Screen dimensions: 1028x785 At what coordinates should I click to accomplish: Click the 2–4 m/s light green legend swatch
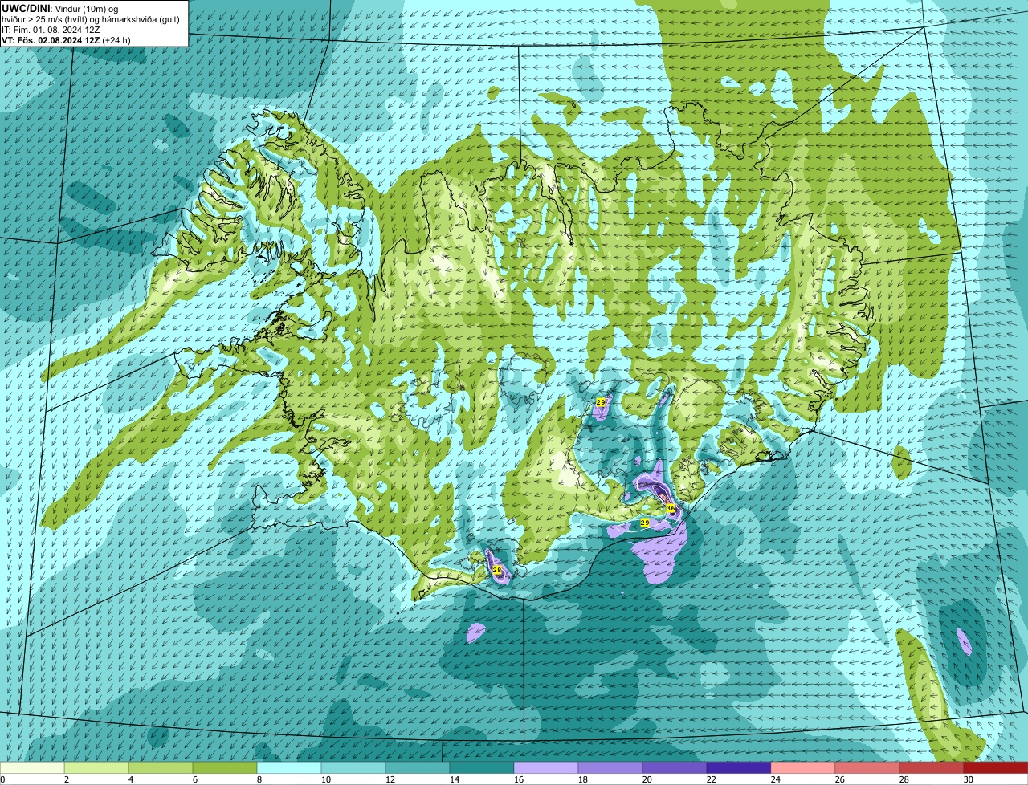[x=96, y=768]
